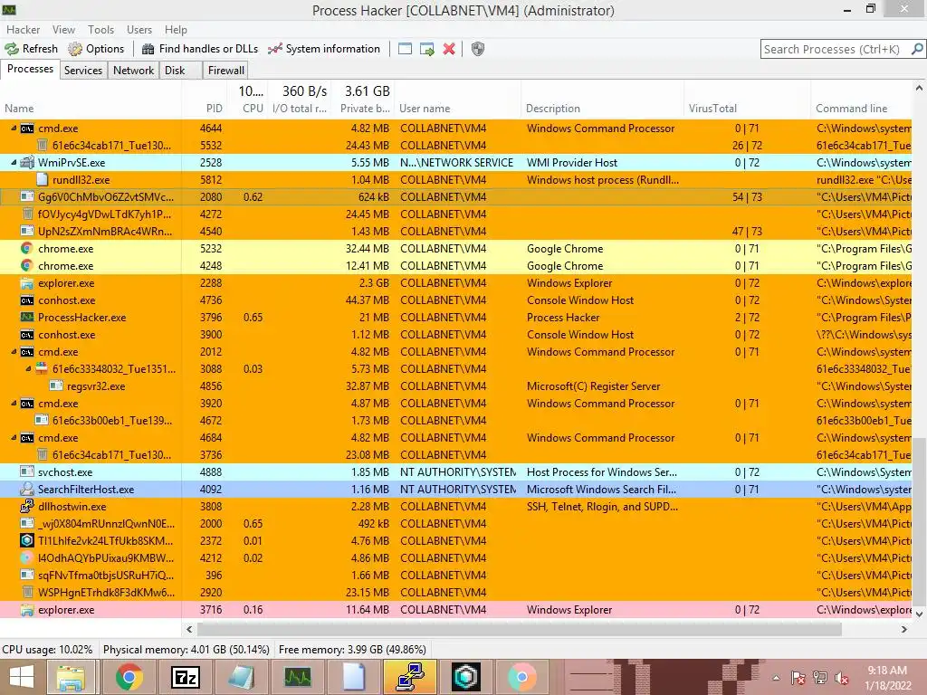
Task: Collapse cmd.exe with PID 4684
Action: [x=14, y=438]
